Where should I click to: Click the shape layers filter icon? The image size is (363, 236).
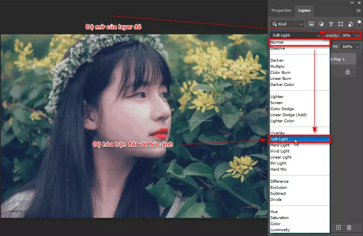coord(340,24)
